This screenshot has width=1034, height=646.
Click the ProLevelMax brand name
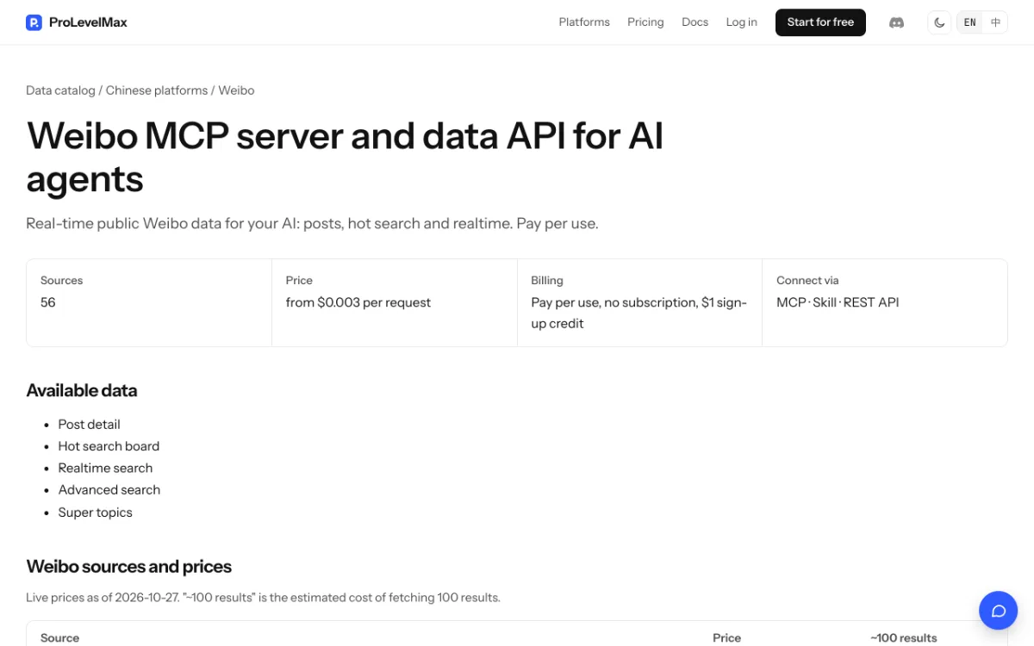click(88, 22)
